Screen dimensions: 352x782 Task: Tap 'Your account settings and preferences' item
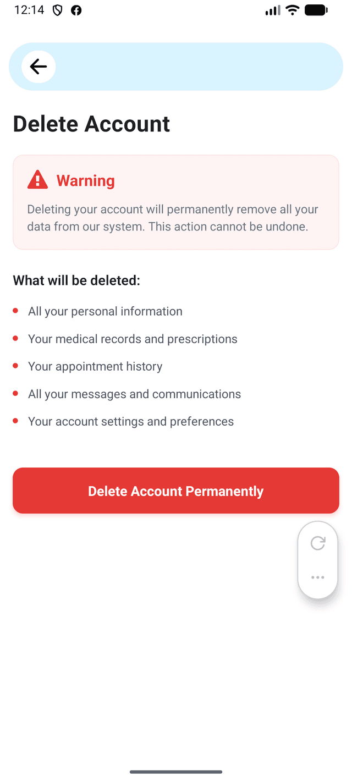point(130,421)
